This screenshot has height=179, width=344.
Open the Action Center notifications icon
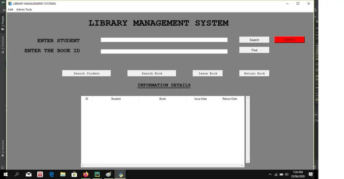click(311, 174)
